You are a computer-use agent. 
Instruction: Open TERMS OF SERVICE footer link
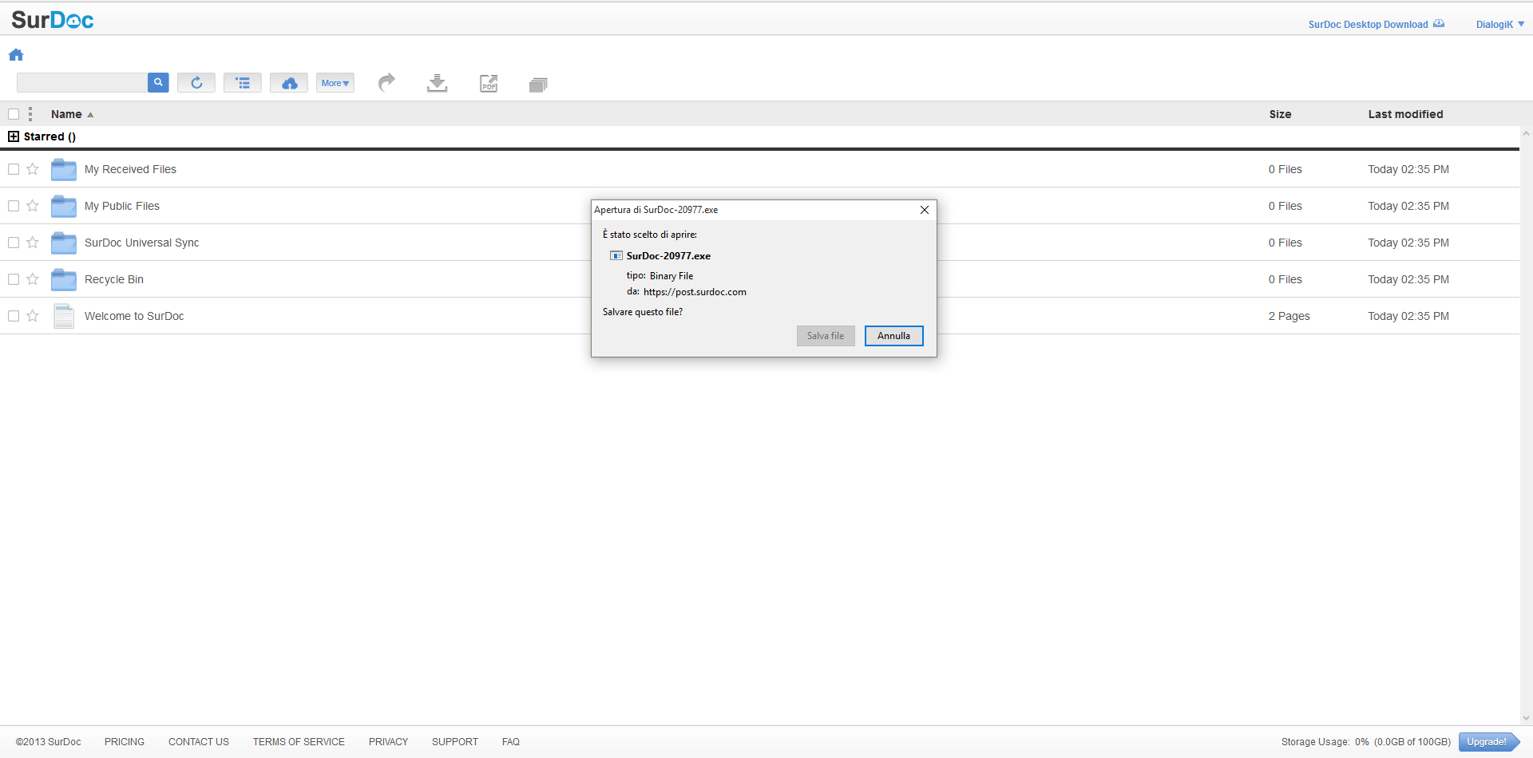pos(299,742)
